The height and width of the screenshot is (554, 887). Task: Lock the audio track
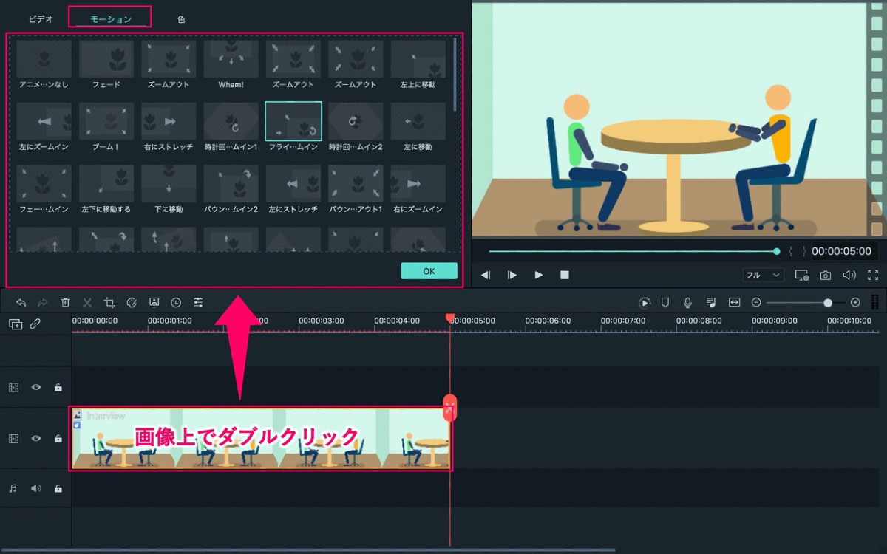pos(58,488)
